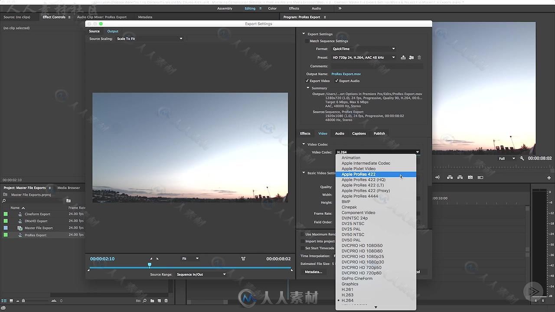555x312 pixels.
Task: Create a new bin in Project panel
Action: (x=152, y=301)
